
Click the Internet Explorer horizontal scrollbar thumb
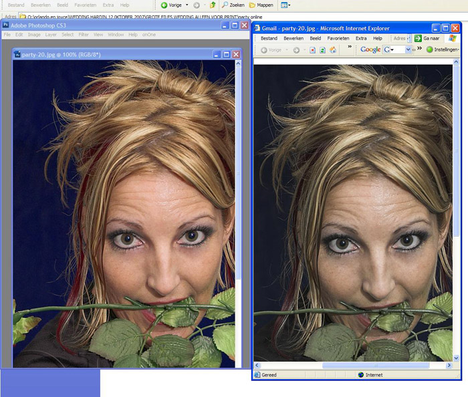pyautogui.click(x=375, y=366)
